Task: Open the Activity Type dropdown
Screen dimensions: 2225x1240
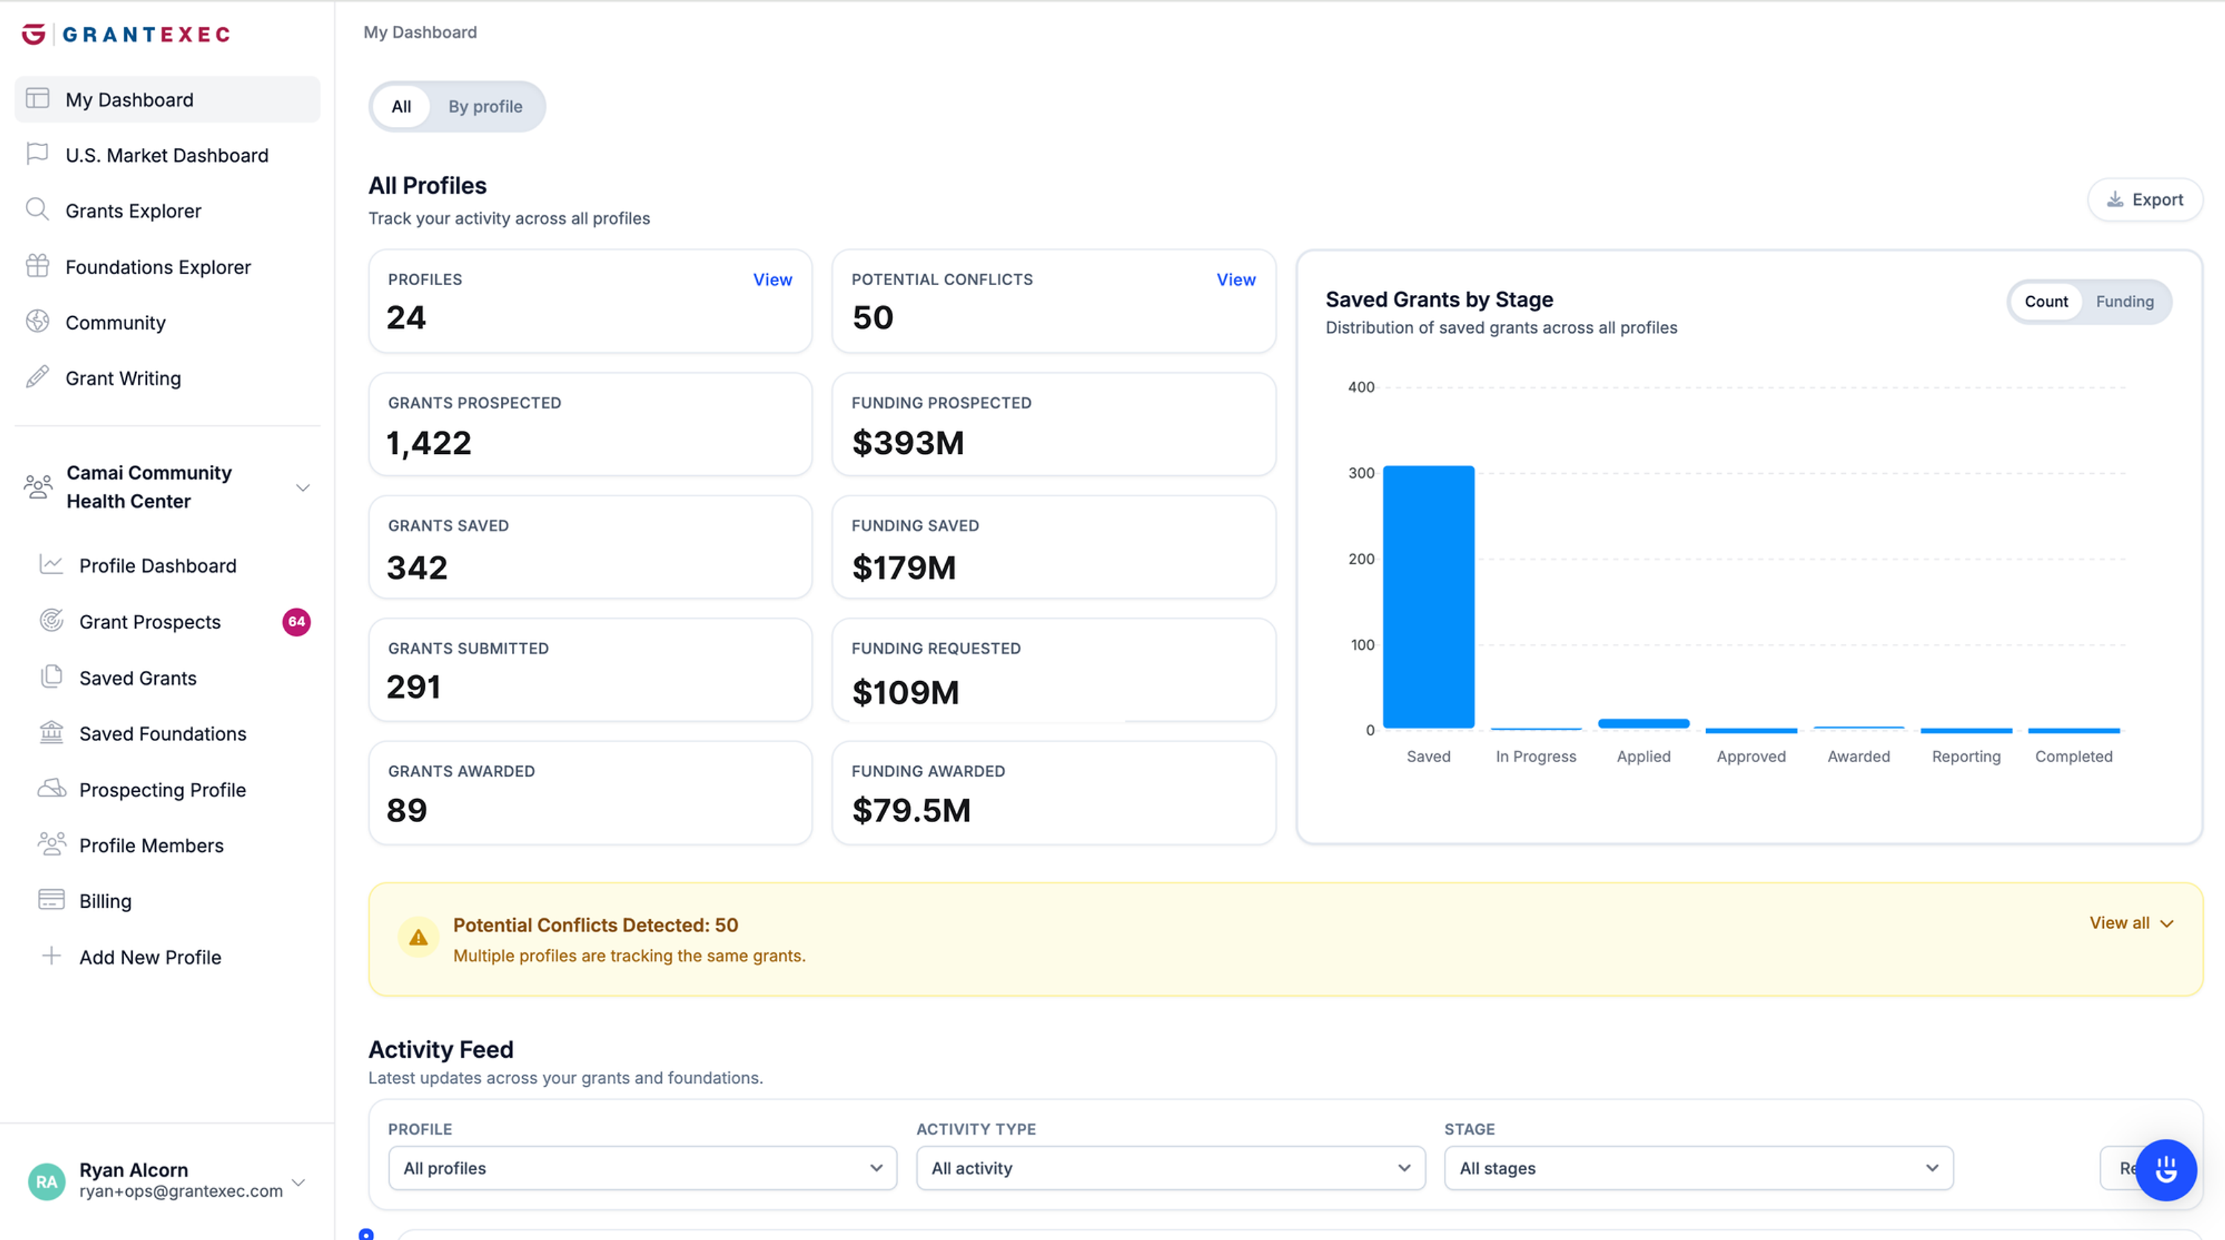Action: (1170, 1169)
